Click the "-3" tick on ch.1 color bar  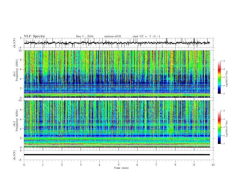tap(223, 61)
